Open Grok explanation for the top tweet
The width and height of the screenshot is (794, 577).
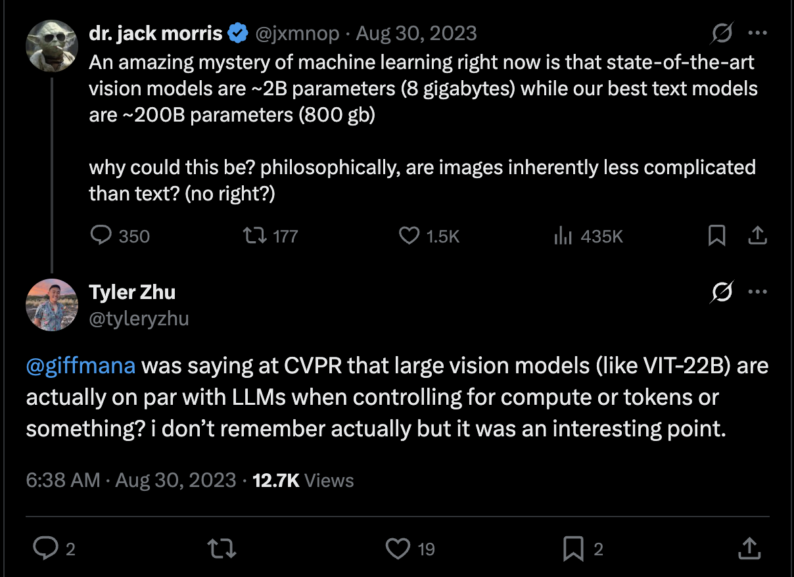[x=721, y=32]
